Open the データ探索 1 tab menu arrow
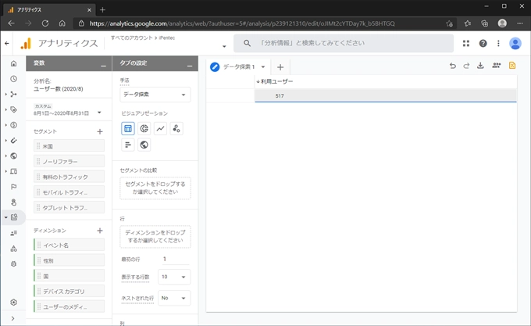531x326 pixels. coord(263,66)
